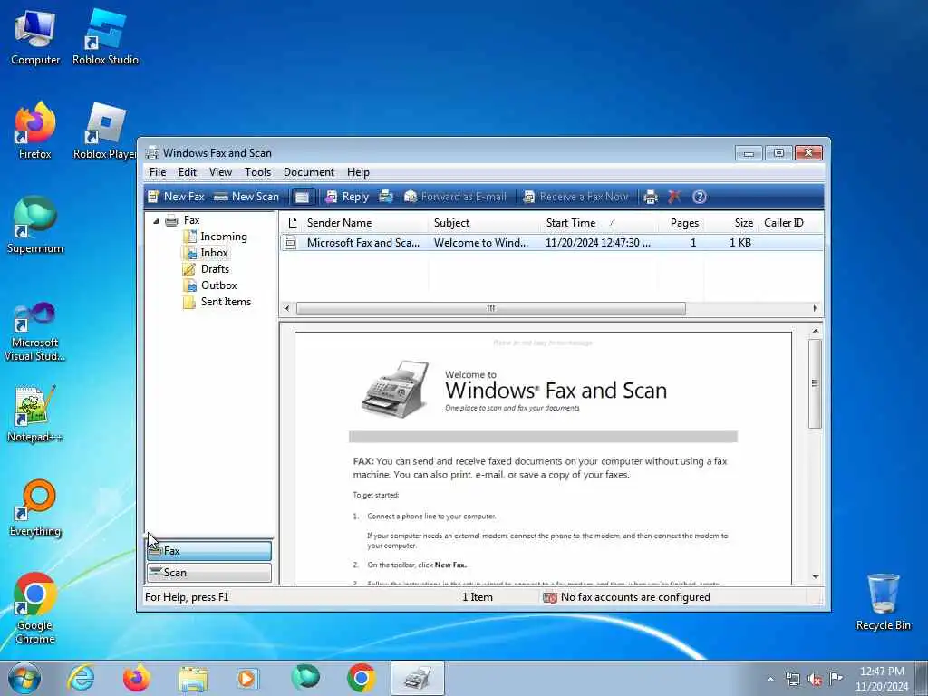
Task: Select the Incoming folder
Action: 223,237
